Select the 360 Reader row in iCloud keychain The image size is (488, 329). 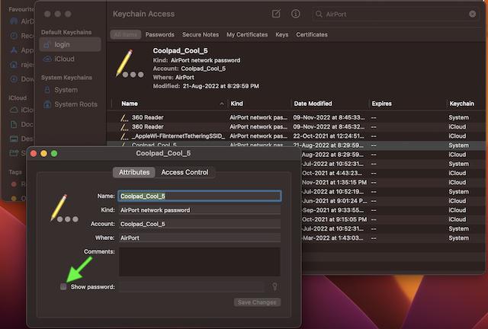(x=297, y=127)
